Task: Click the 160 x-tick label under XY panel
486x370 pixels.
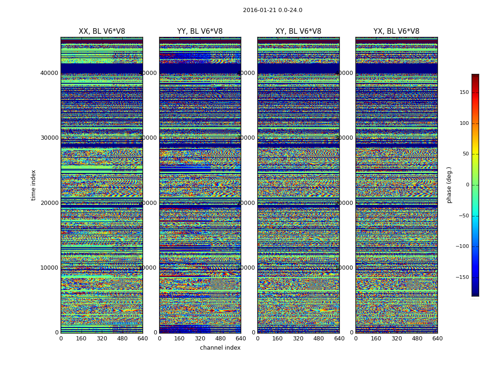Action: pyautogui.click(x=278, y=339)
